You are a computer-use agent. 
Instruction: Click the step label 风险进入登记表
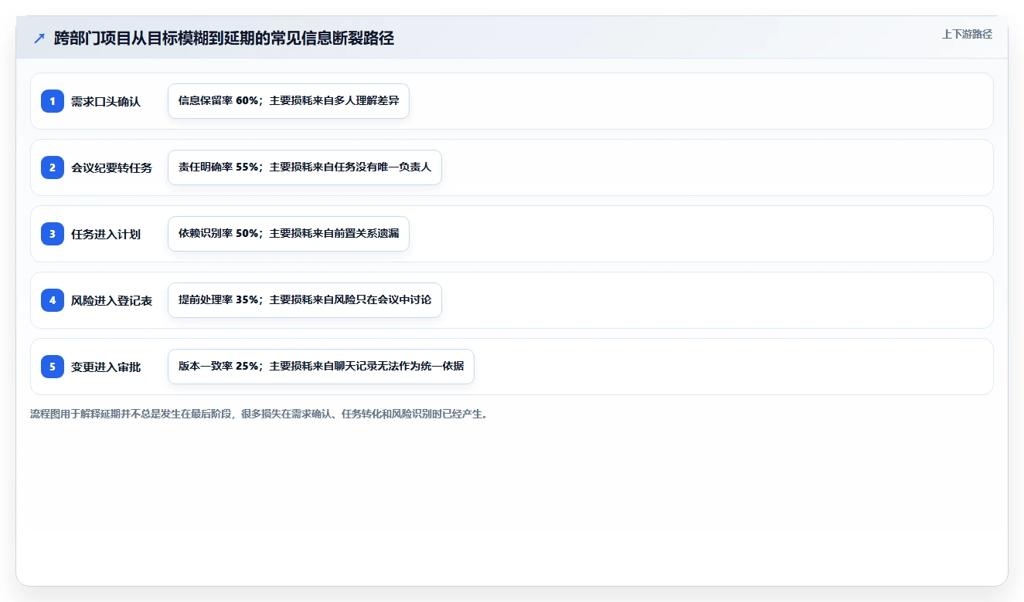coord(112,300)
